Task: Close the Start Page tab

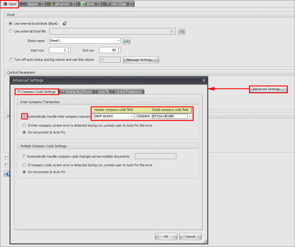Action: [x=131, y=4]
